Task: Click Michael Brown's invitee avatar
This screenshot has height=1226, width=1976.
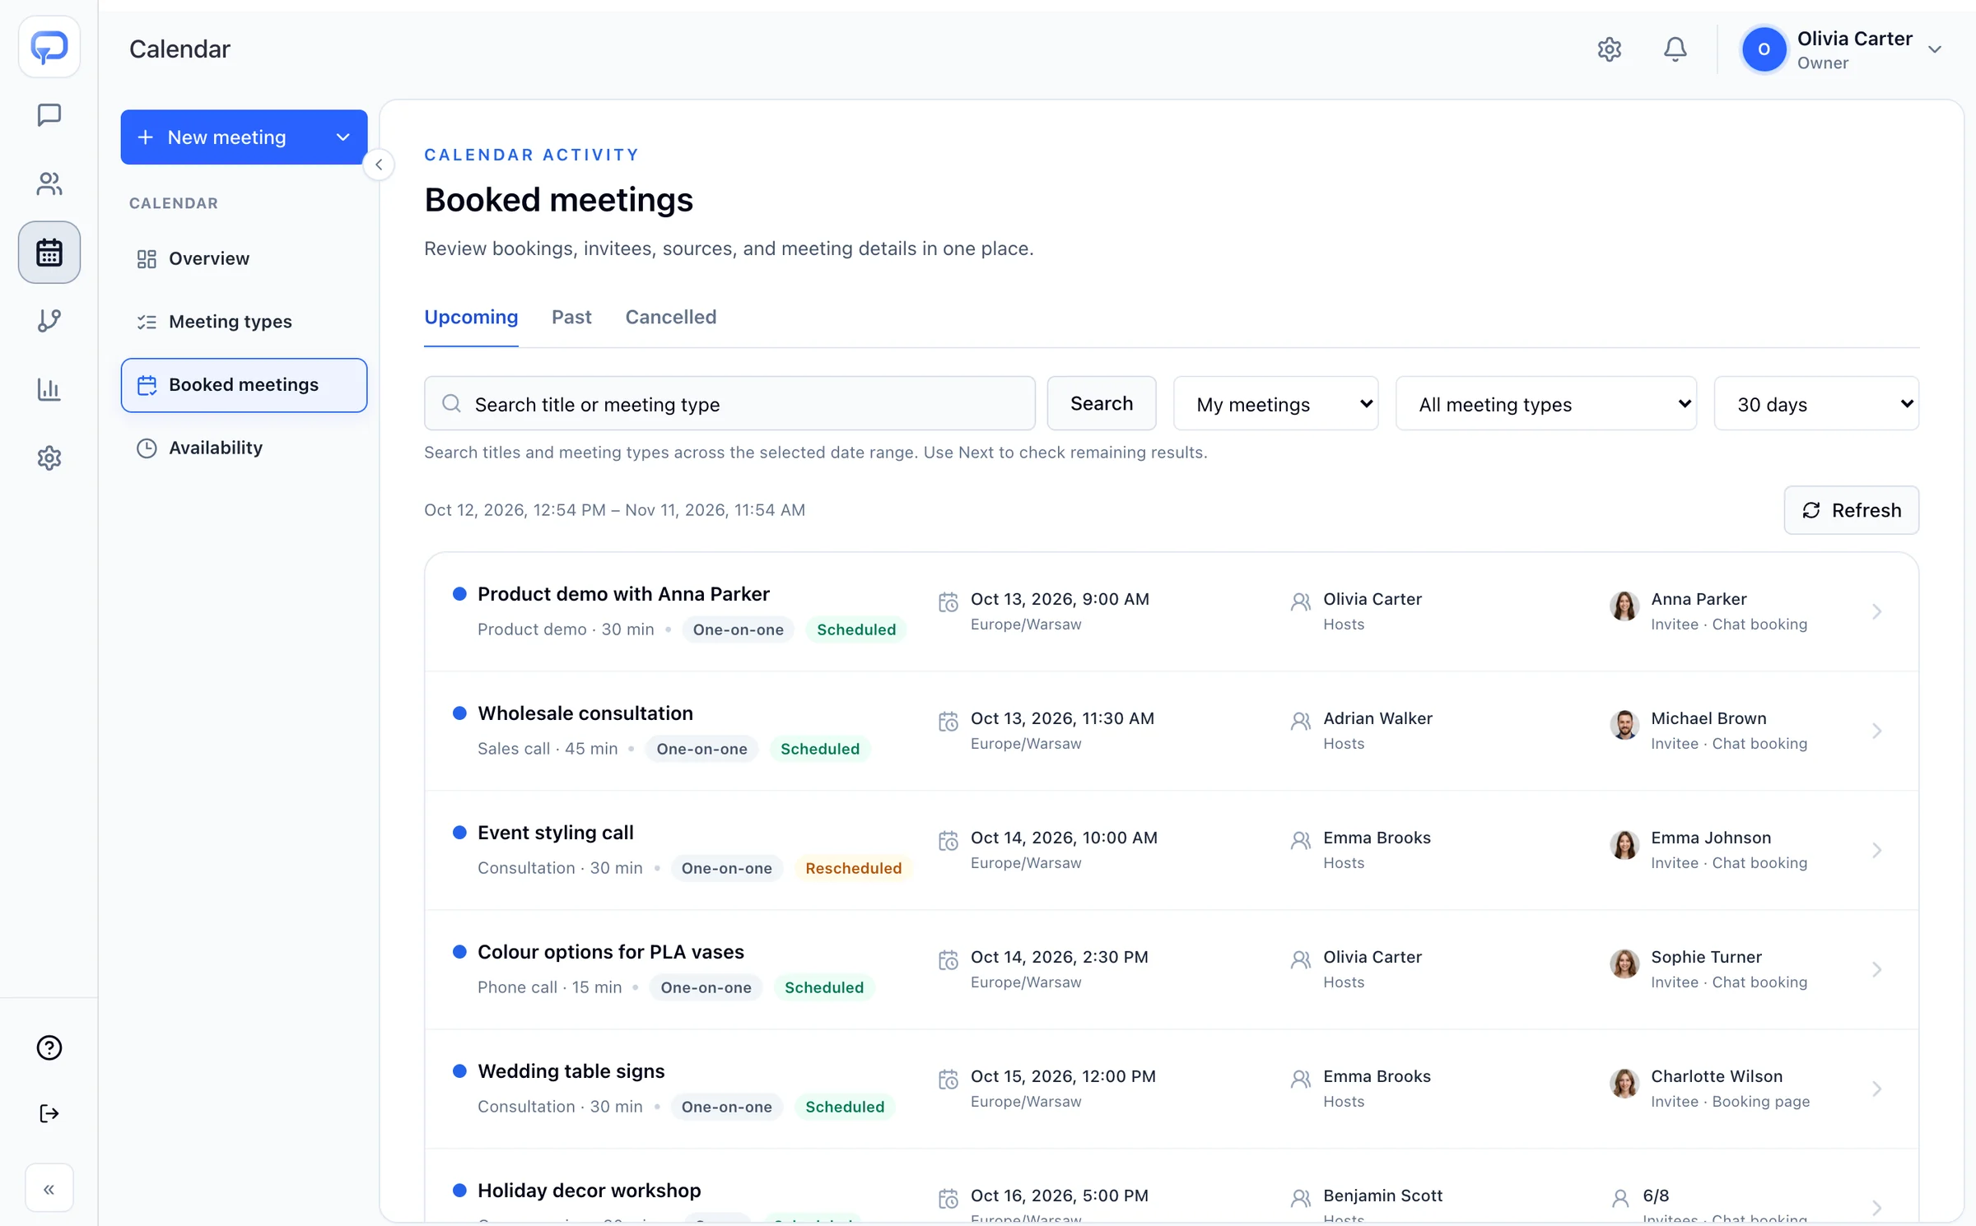Action: (1624, 725)
